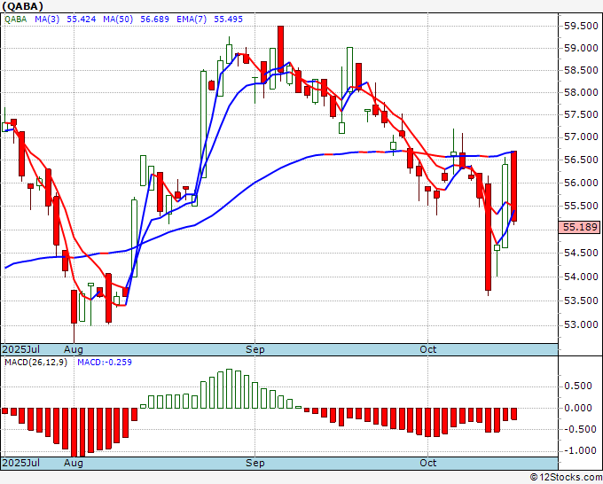Image resolution: width=603 pixels, height=484 pixels.
Task: Click Aug on MACD time axis
Action: tap(74, 463)
